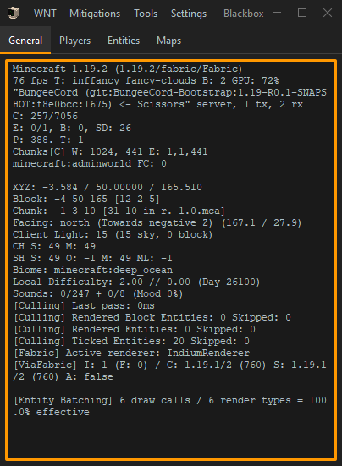Click the Blackbox app icon in title bar

point(13,13)
